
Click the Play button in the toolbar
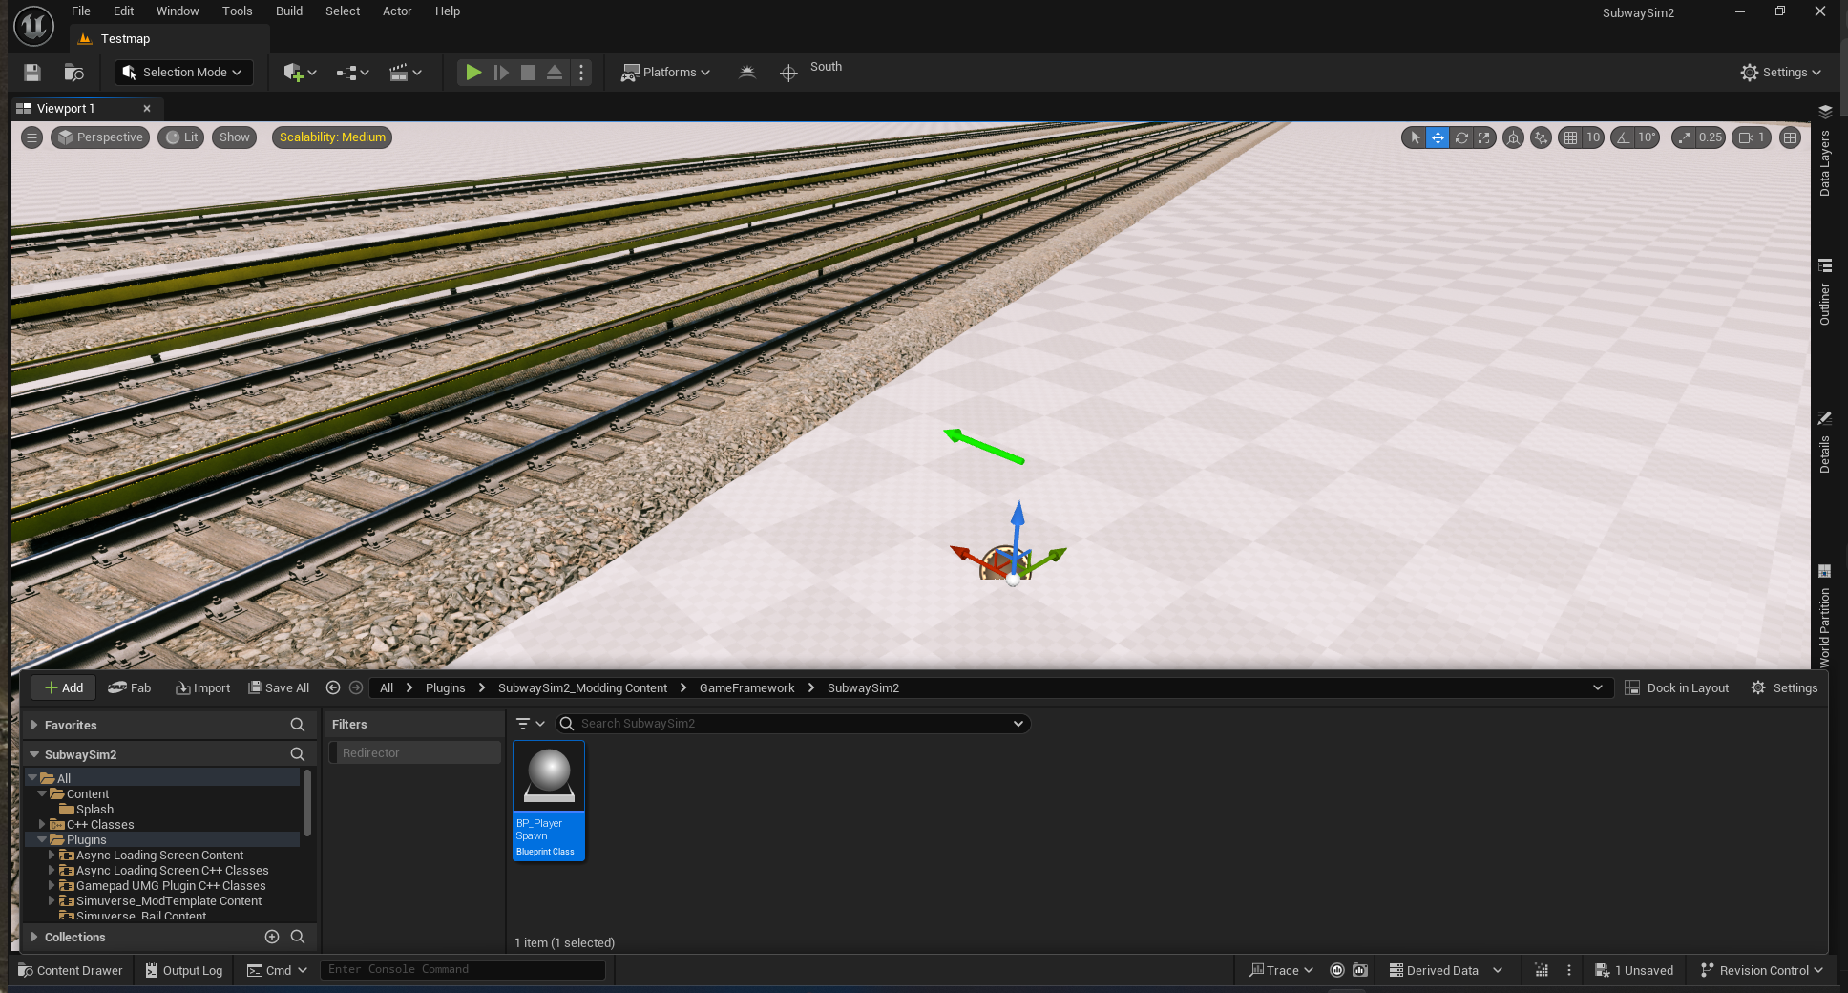pos(472,73)
